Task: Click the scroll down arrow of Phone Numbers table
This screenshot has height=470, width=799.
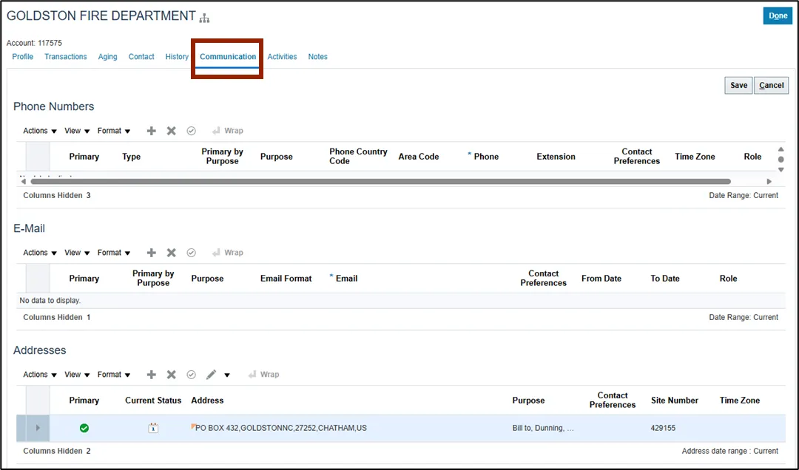Action: [781, 169]
